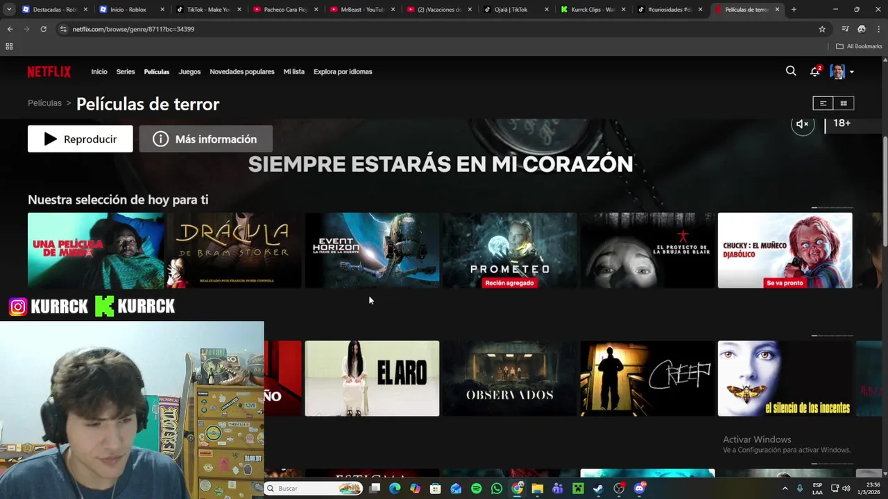Reload the Netflix page
888x499 pixels.
pyautogui.click(x=43, y=29)
